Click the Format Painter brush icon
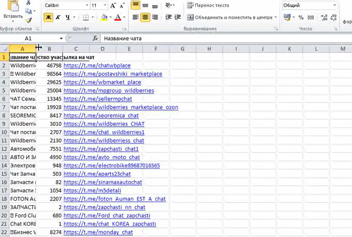This screenshot has width=352, height=237. click(28, 20)
